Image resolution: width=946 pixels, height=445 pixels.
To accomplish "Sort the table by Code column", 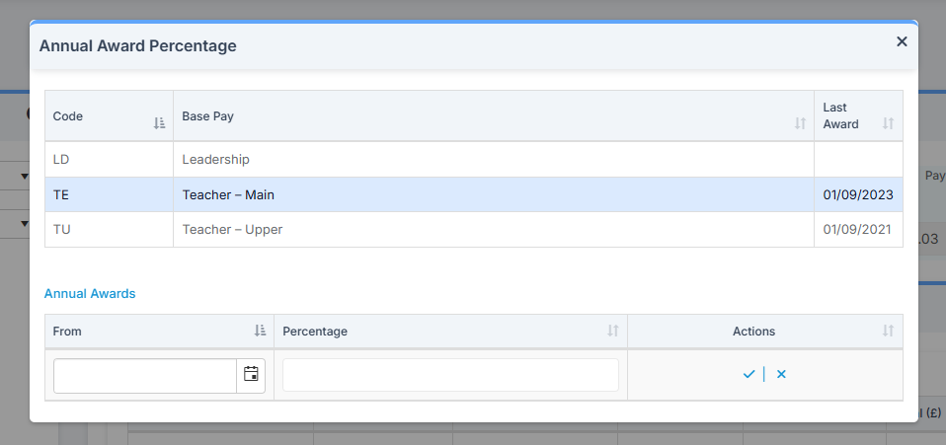I will click(x=159, y=123).
